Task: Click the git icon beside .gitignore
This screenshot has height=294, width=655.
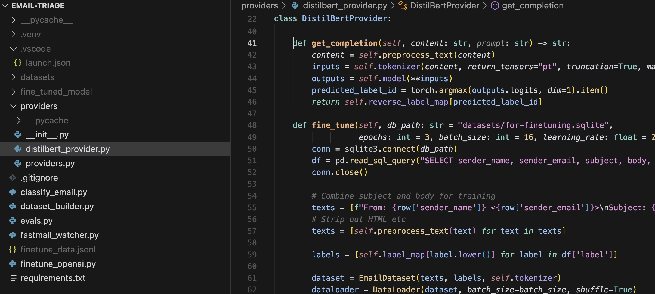Action: pyautogui.click(x=13, y=178)
